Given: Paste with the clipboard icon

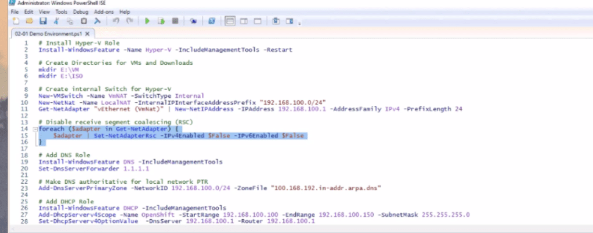Looking at the screenshot, I should (84, 21).
